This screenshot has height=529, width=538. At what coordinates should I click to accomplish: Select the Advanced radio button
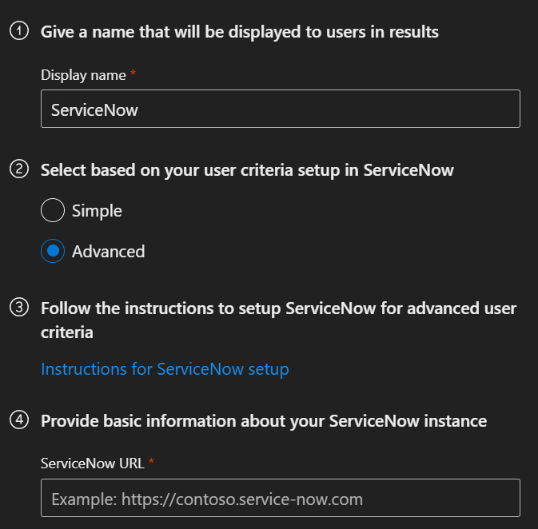(53, 251)
